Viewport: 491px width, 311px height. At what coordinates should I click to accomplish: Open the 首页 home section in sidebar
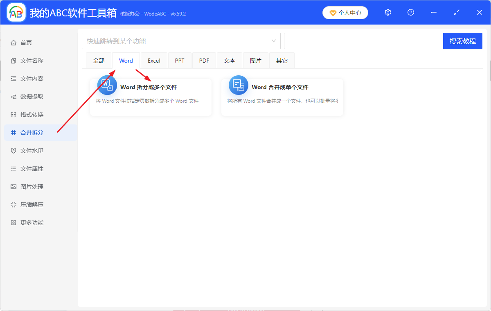[25, 42]
